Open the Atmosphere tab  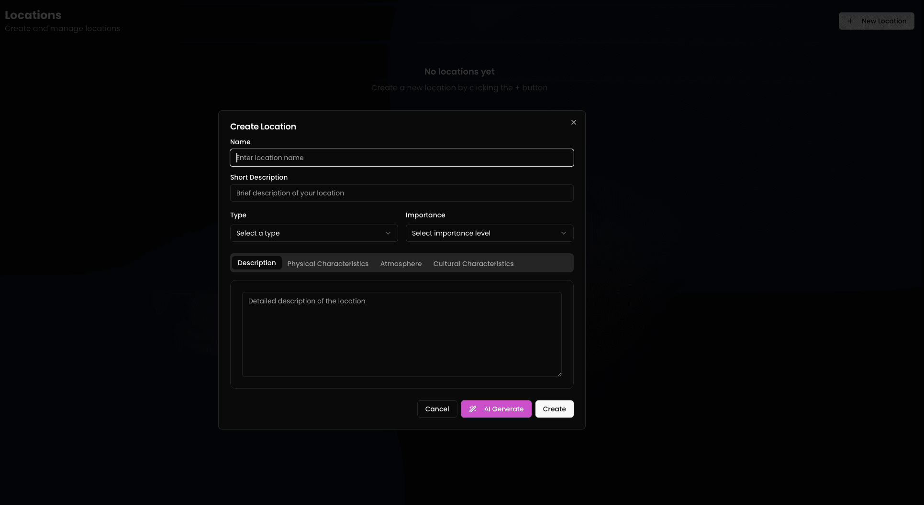401,264
